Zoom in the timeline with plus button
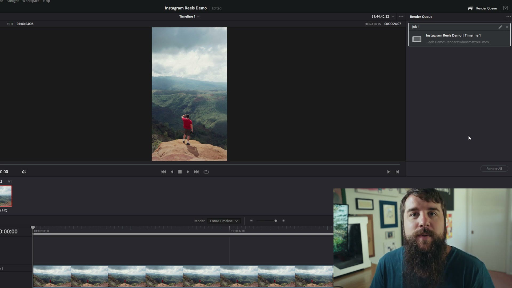Screen dimensions: 512x288 click(283, 221)
